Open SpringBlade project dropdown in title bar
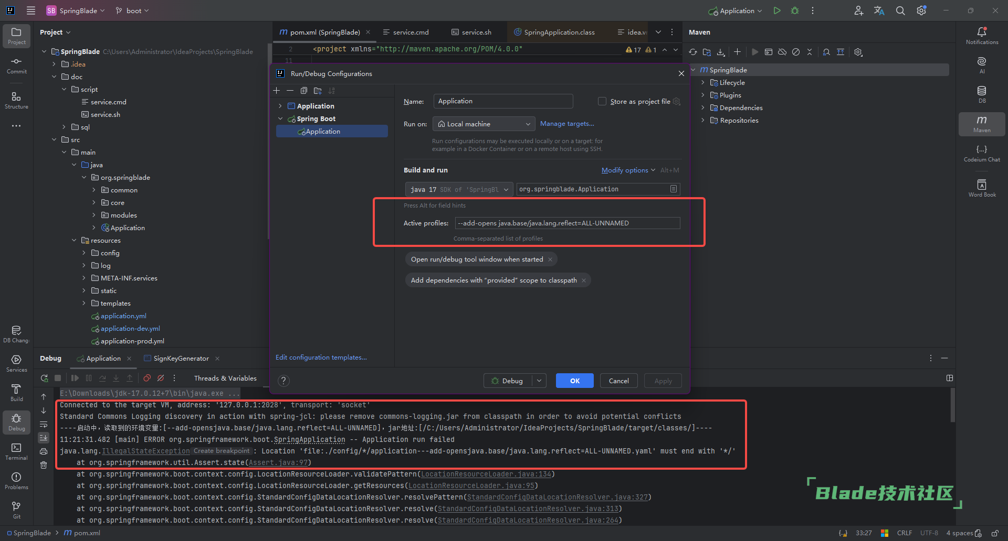Screen dimensions: 1008x541 coord(76,10)
